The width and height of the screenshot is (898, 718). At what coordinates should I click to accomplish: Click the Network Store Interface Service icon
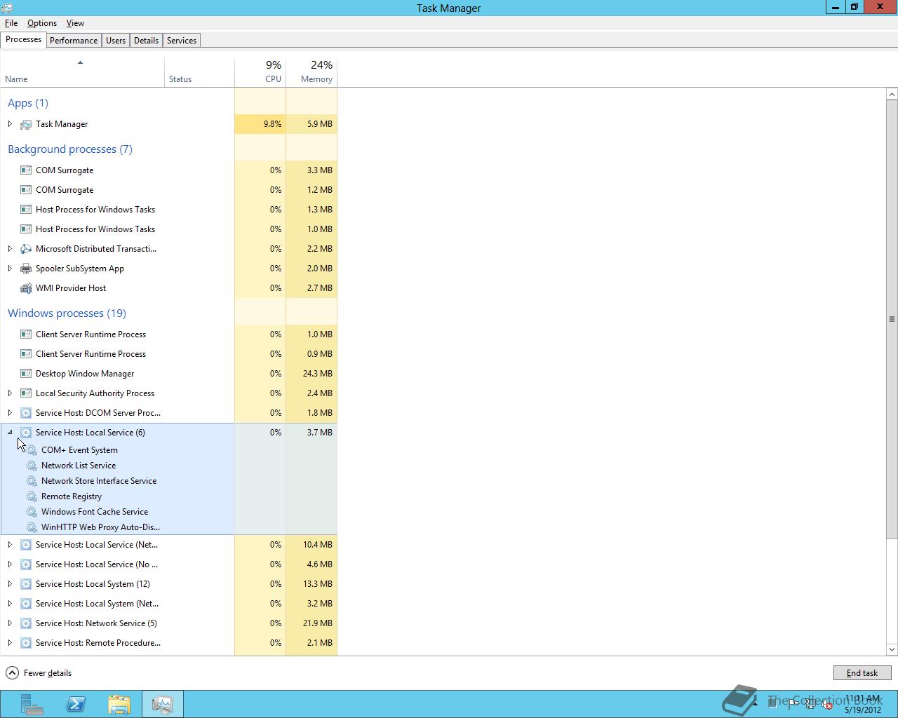[32, 481]
